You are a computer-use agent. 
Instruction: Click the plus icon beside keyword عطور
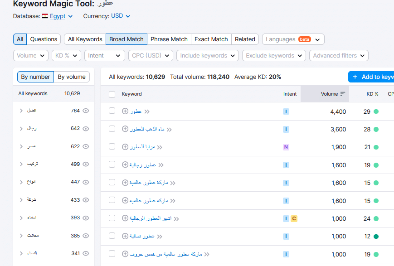125,111
